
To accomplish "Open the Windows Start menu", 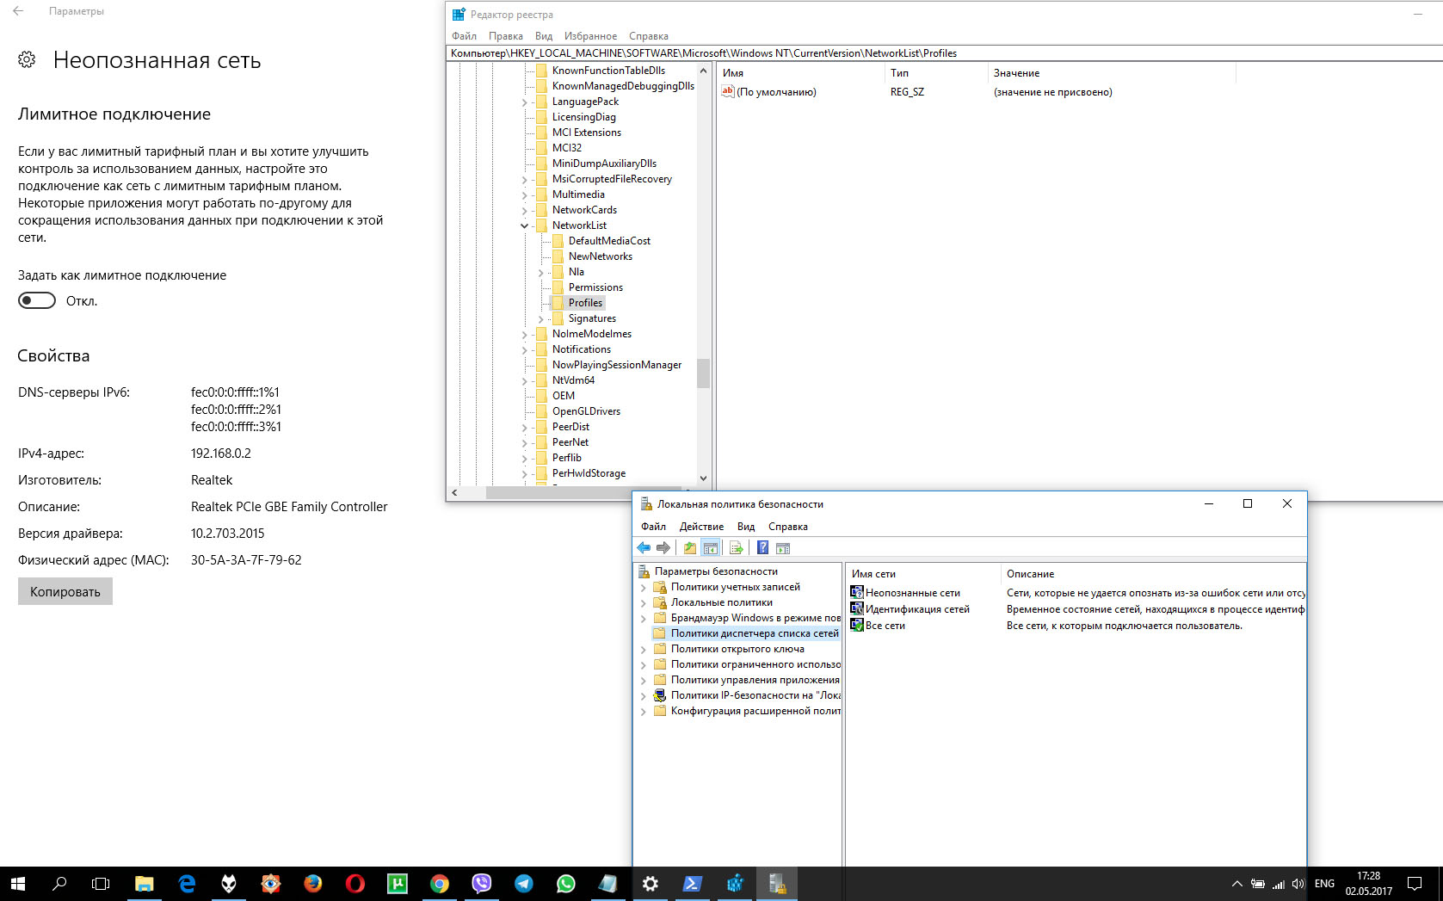I will (x=18, y=884).
